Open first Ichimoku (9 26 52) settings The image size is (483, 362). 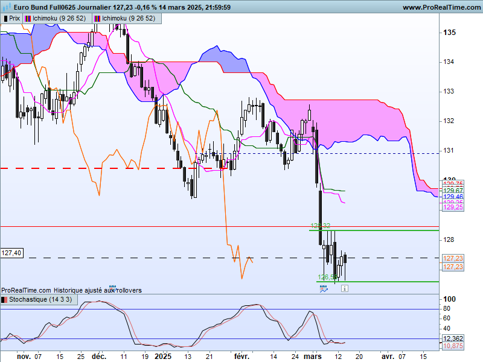click(x=59, y=19)
